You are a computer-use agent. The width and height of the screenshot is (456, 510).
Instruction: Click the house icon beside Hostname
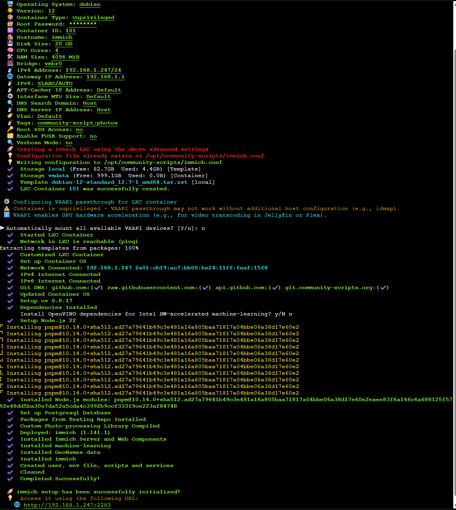point(10,37)
